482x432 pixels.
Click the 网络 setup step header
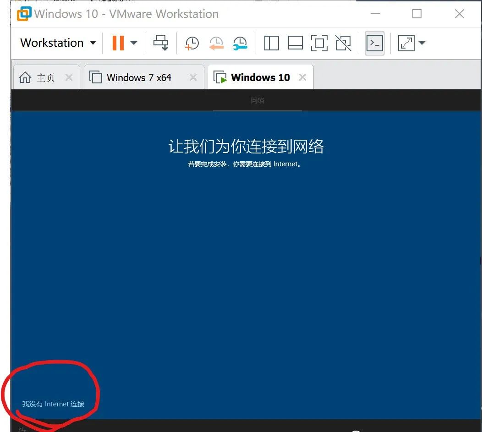coord(257,100)
